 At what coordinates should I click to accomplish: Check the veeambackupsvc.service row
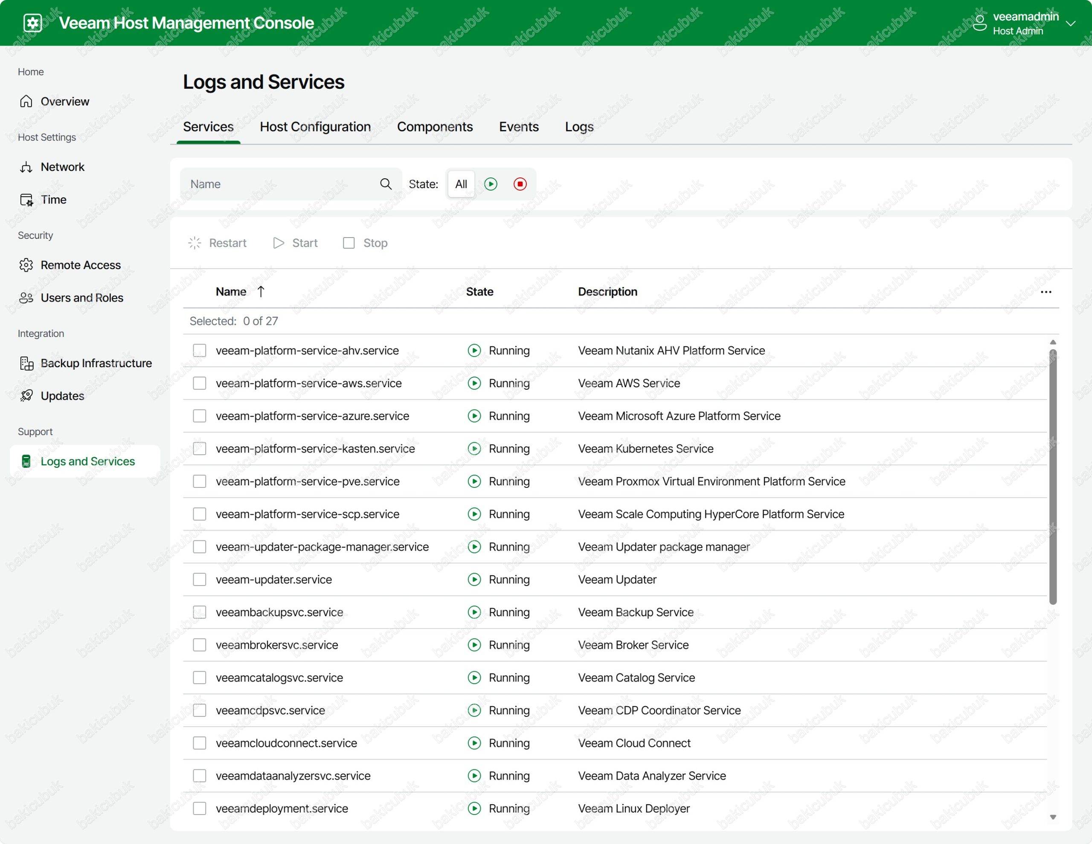pyautogui.click(x=200, y=612)
